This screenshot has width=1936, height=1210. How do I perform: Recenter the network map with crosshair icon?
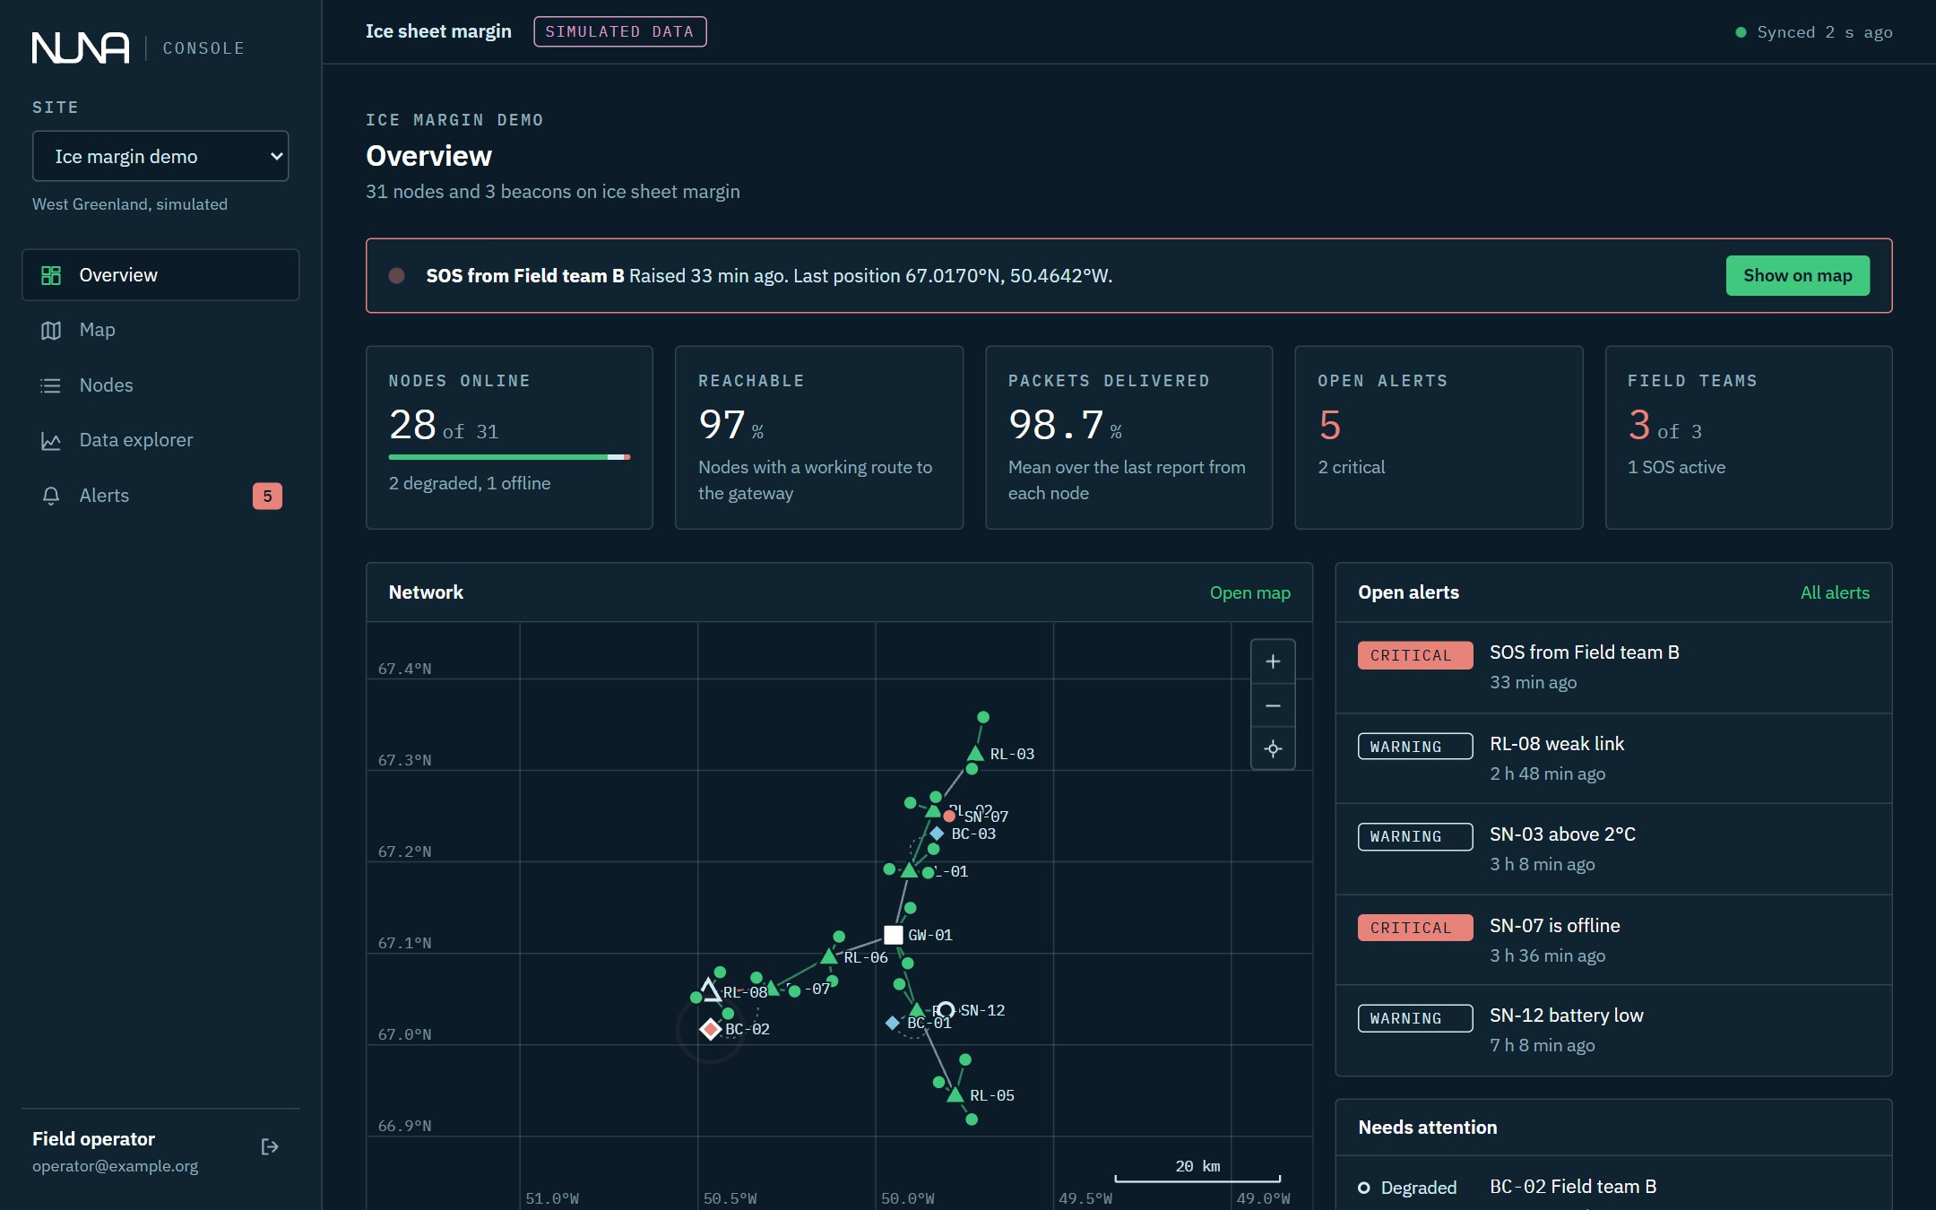[x=1273, y=748]
